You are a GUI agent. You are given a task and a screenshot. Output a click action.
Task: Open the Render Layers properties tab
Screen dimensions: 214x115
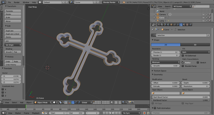pyautogui.click(x=162, y=24)
